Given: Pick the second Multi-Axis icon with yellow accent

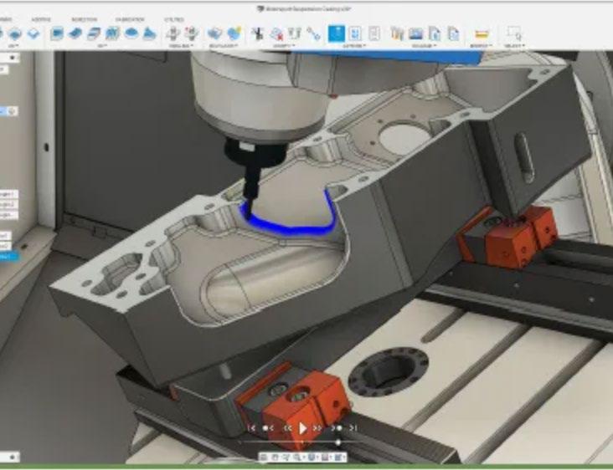Looking at the screenshot, I should (234, 34).
